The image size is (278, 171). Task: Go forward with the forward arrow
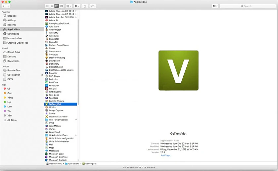point(8,6)
